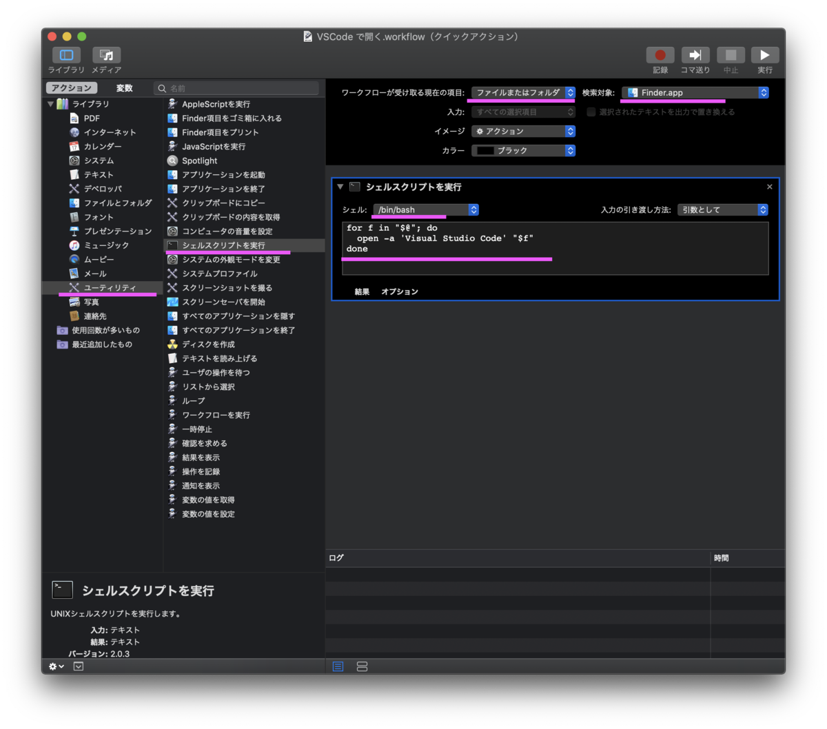Focus the 名前 search field

point(236,88)
